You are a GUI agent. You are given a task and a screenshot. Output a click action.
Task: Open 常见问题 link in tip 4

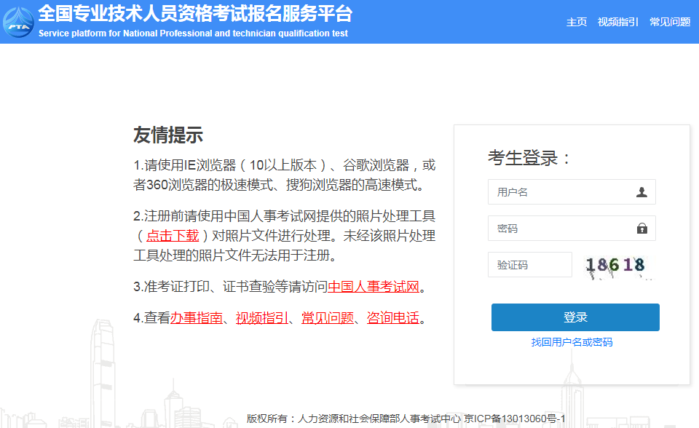click(328, 318)
